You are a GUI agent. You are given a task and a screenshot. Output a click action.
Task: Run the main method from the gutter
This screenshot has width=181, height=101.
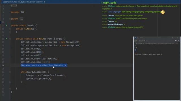[x=7, y=39]
